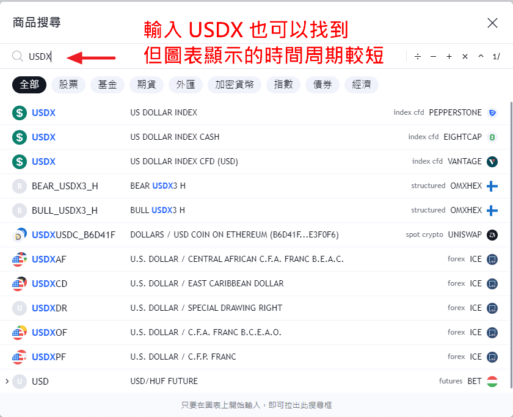Click the USDXUSDC_B6D41F token pair logo
Image resolution: width=513 pixels, height=417 pixels.
tap(20, 235)
